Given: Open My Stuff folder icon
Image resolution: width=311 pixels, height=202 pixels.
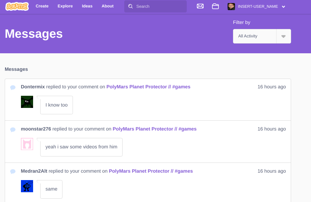Looking at the screenshot, I should point(215,6).
